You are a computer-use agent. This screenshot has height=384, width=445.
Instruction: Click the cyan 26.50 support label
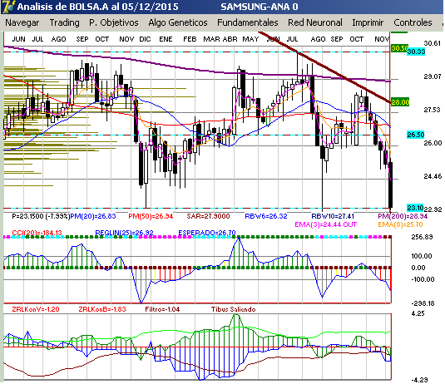pos(416,135)
